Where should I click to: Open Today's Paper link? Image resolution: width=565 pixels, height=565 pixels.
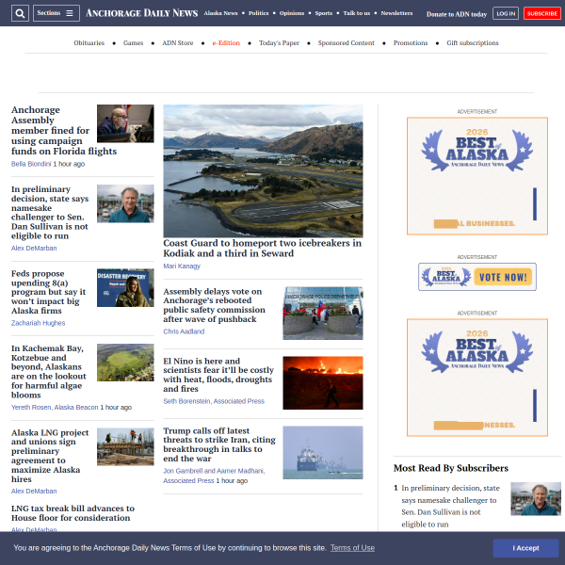coord(279,43)
